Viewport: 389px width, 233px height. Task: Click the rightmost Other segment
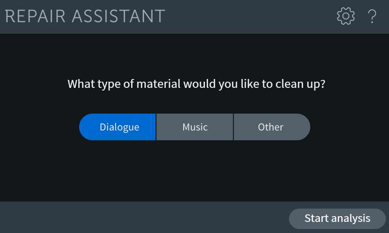(x=272, y=127)
